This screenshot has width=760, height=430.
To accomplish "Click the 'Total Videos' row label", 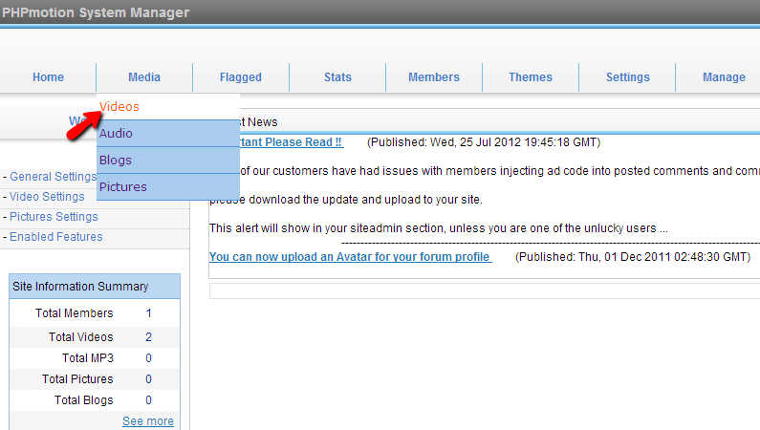I will pyautogui.click(x=81, y=337).
